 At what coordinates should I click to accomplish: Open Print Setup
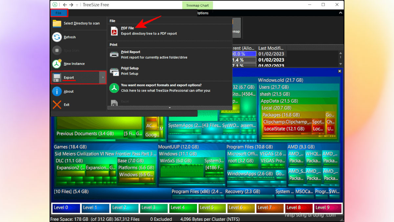169,71
